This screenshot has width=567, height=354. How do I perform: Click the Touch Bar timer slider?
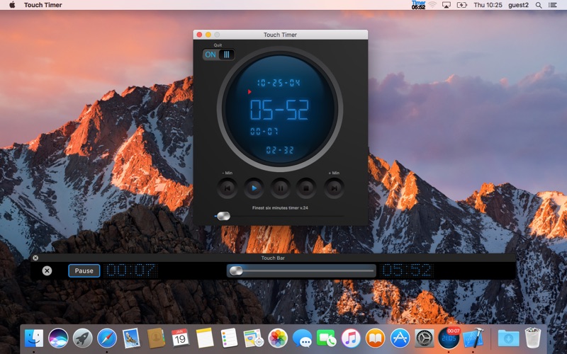click(x=301, y=270)
